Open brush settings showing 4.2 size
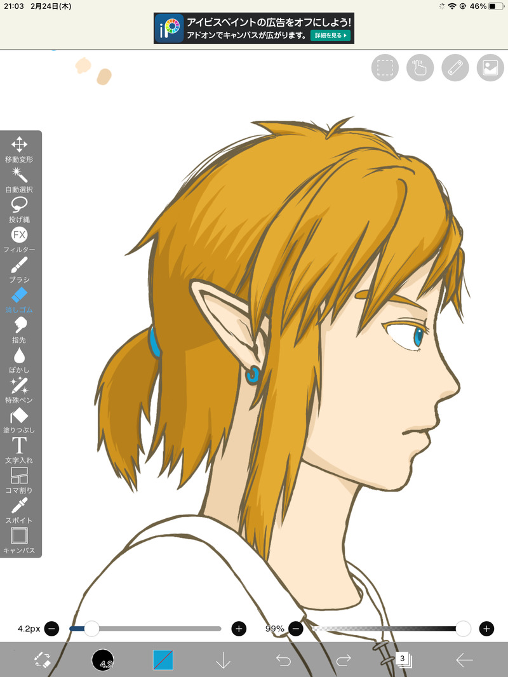The width and height of the screenshot is (508, 677). pyautogui.click(x=103, y=660)
